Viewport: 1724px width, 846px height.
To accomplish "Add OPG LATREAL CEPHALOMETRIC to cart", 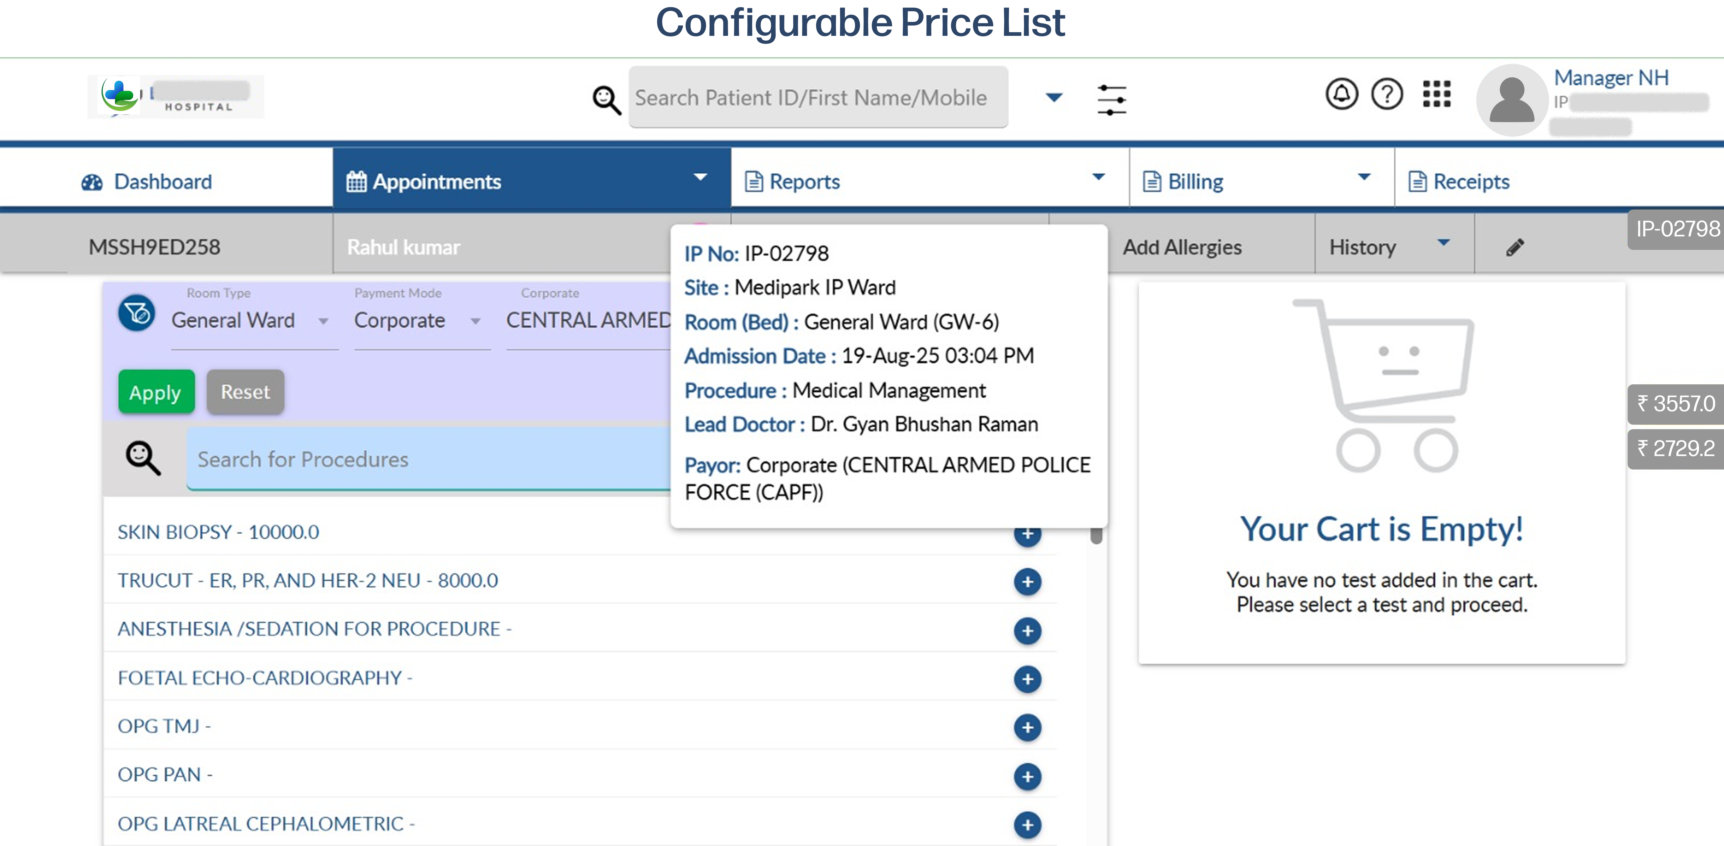I will click(x=1027, y=825).
